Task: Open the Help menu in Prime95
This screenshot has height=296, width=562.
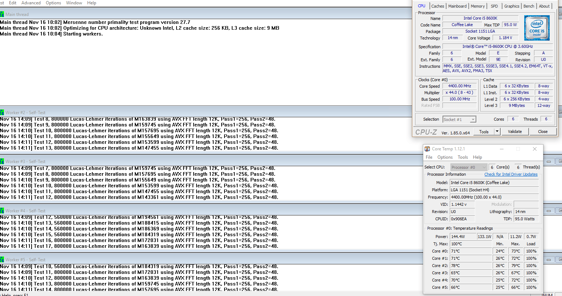Action: click(x=92, y=3)
